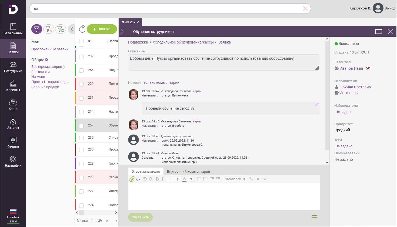The image size is (397, 227).
Task: Tick the checkbox for request 239
Action: (81, 56)
